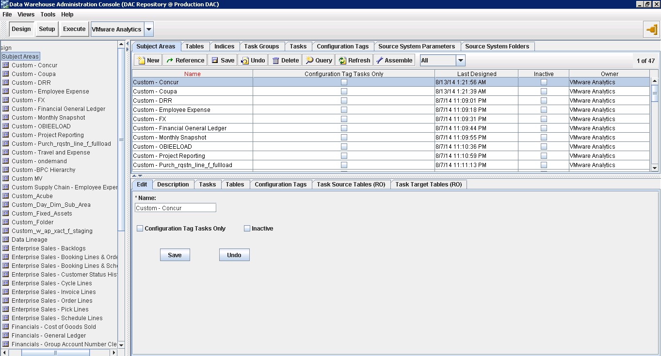Image resolution: width=661 pixels, height=356 pixels.
Task: Click inside the Name input field
Action: [175, 207]
